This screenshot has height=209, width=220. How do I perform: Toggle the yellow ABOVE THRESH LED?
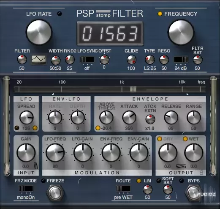click(x=98, y=128)
